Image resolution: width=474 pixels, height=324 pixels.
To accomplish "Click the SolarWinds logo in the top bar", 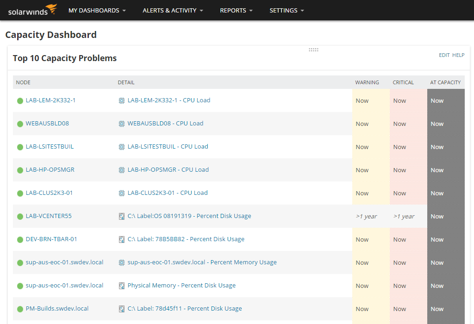I will [31, 10].
